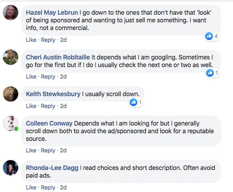Image resolution: width=233 pixels, height=192 pixels.
Task: Reply to Colleen Conway's comment
Action: (48, 151)
